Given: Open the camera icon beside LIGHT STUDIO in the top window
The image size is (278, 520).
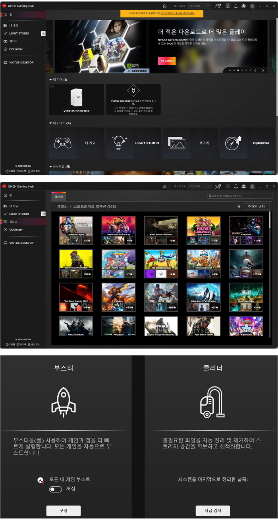Looking at the screenshot, I should click(x=43, y=34).
